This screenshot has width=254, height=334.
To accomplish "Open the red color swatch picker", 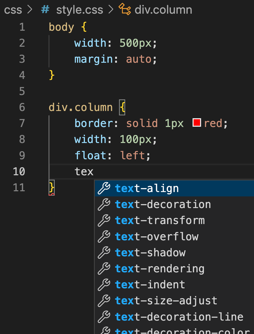I will pyautogui.click(x=197, y=122).
